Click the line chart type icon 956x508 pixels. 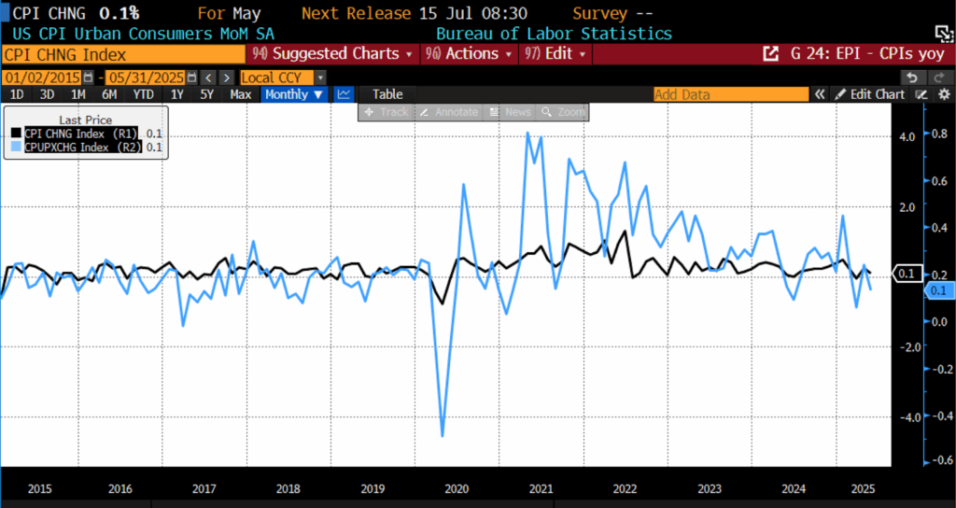(344, 94)
